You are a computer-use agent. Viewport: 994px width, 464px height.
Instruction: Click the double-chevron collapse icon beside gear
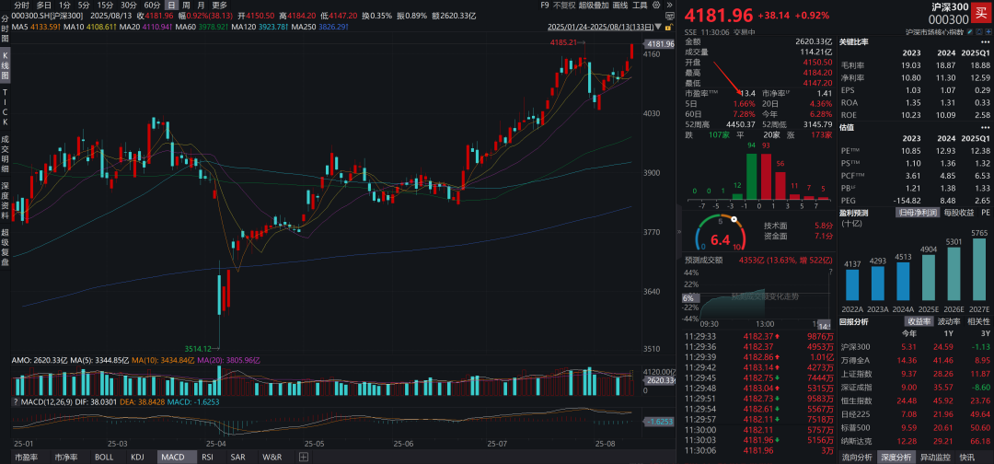click(669, 5)
